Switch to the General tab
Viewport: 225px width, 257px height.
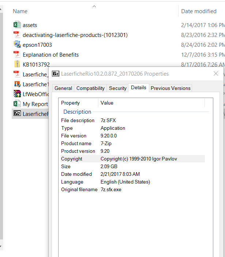pyautogui.click(x=63, y=88)
